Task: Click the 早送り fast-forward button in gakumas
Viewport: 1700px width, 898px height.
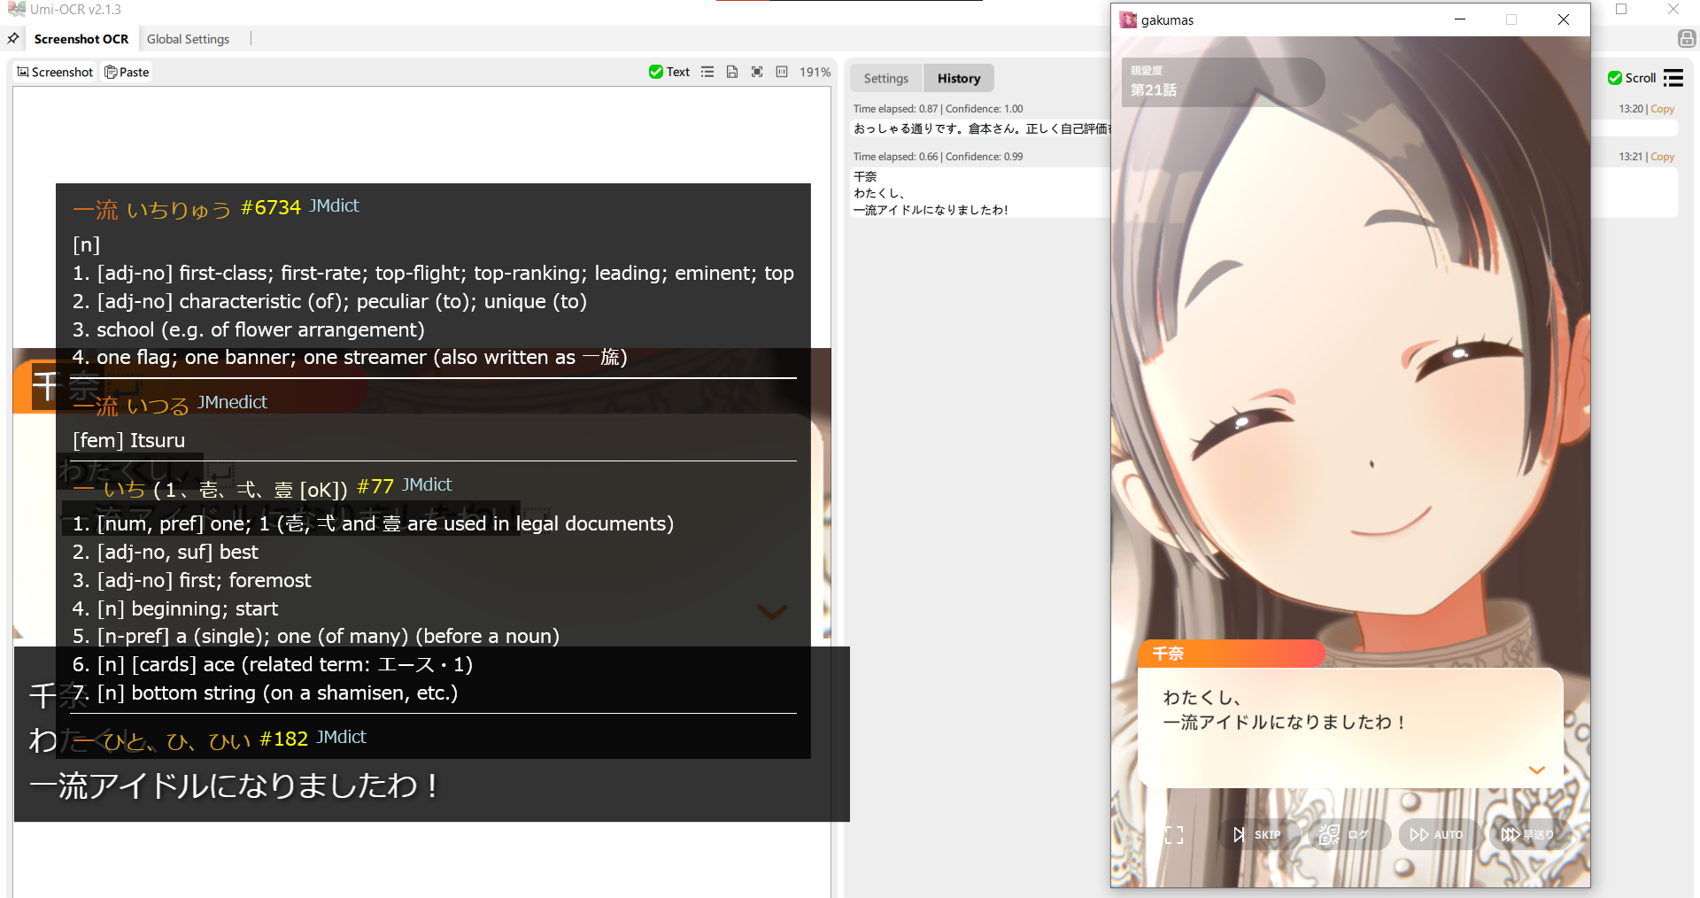Action: coord(1527,834)
